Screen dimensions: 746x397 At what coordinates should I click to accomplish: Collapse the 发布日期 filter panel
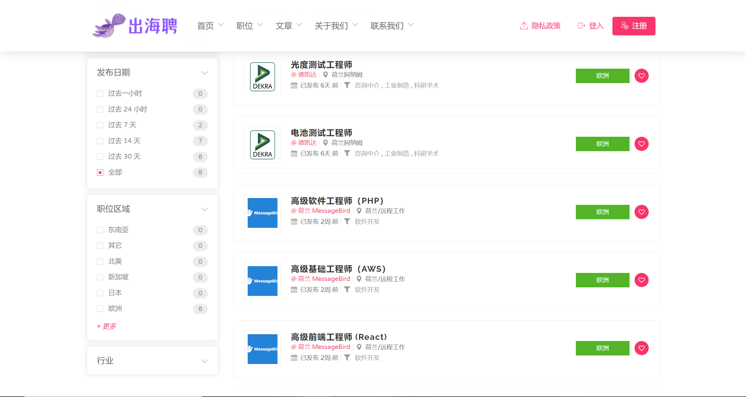coord(204,73)
